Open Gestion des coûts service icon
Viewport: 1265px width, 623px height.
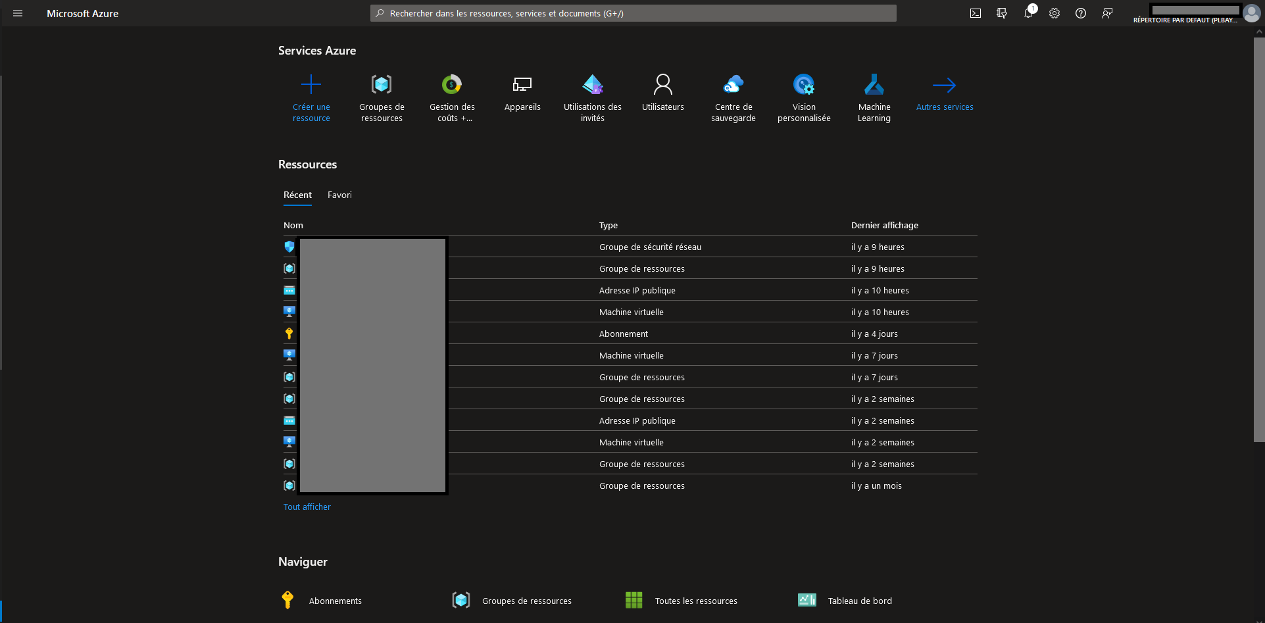point(452,84)
